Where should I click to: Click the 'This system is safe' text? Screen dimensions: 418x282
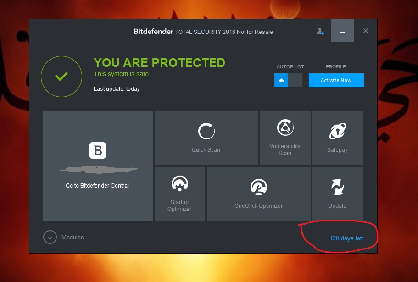coord(121,74)
